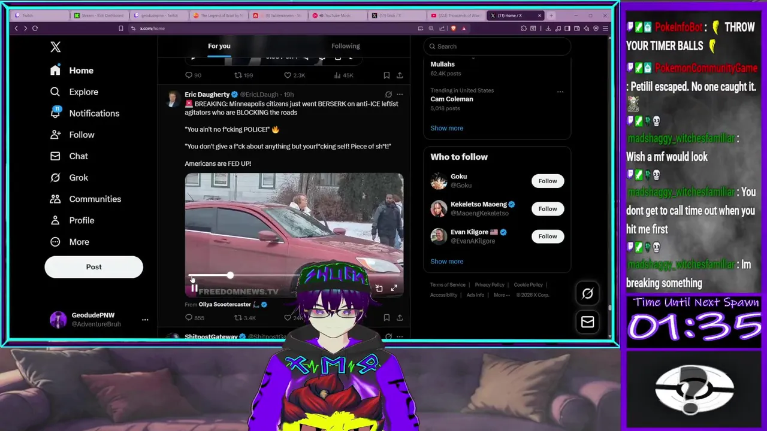Open Terms of Service link
The height and width of the screenshot is (431, 767).
pyautogui.click(x=448, y=285)
